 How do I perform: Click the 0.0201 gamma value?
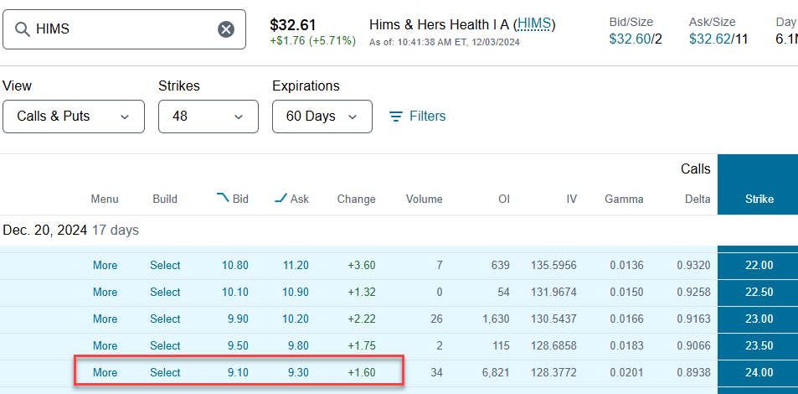(x=626, y=372)
